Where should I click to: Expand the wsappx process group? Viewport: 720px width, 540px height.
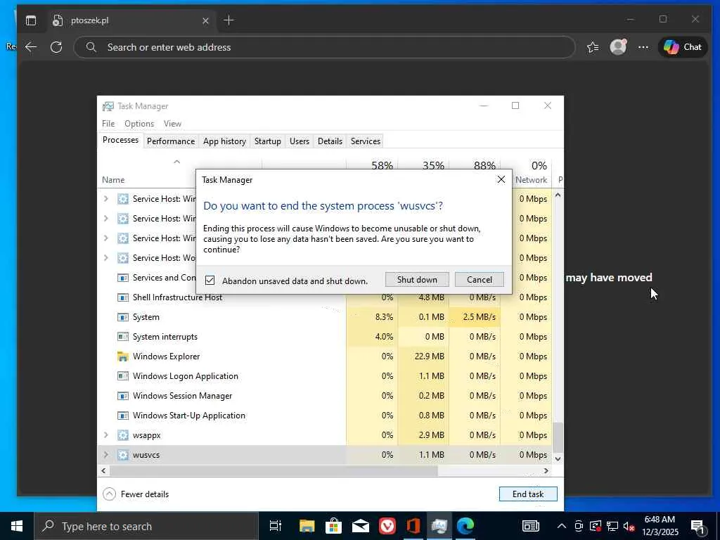click(106, 435)
